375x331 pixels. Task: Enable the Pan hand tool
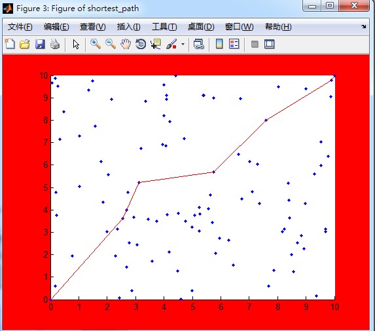coord(126,45)
